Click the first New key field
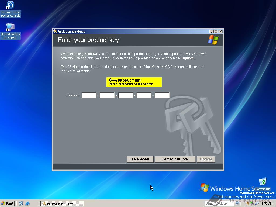This screenshot has height=207, width=276. tap(89, 95)
